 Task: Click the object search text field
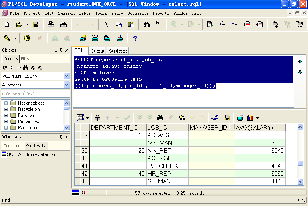tap(35, 93)
